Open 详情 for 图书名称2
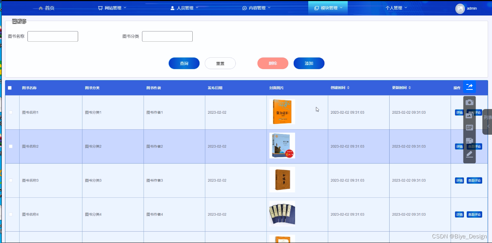 click(459, 146)
